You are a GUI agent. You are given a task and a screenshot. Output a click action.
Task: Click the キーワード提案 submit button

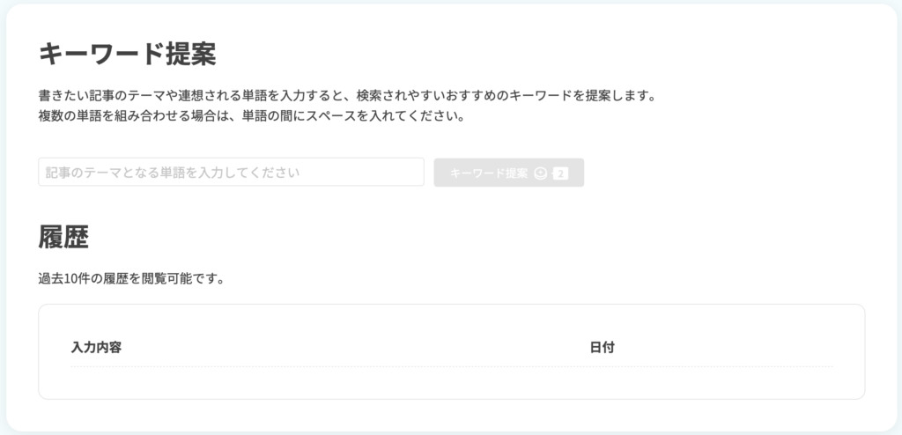[x=509, y=173]
